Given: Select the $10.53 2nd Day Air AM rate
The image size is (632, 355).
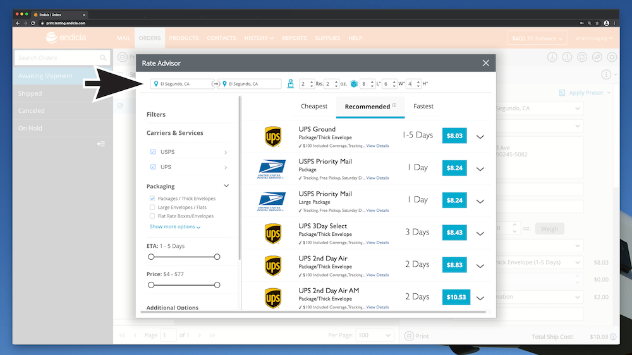Looking at the screenshot, I should point(456,297).
